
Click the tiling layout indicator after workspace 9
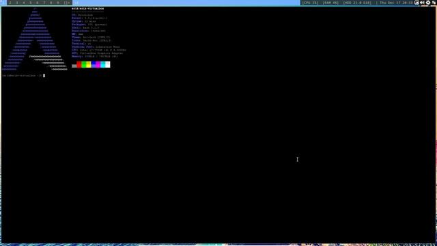click(x=67, y=3)
